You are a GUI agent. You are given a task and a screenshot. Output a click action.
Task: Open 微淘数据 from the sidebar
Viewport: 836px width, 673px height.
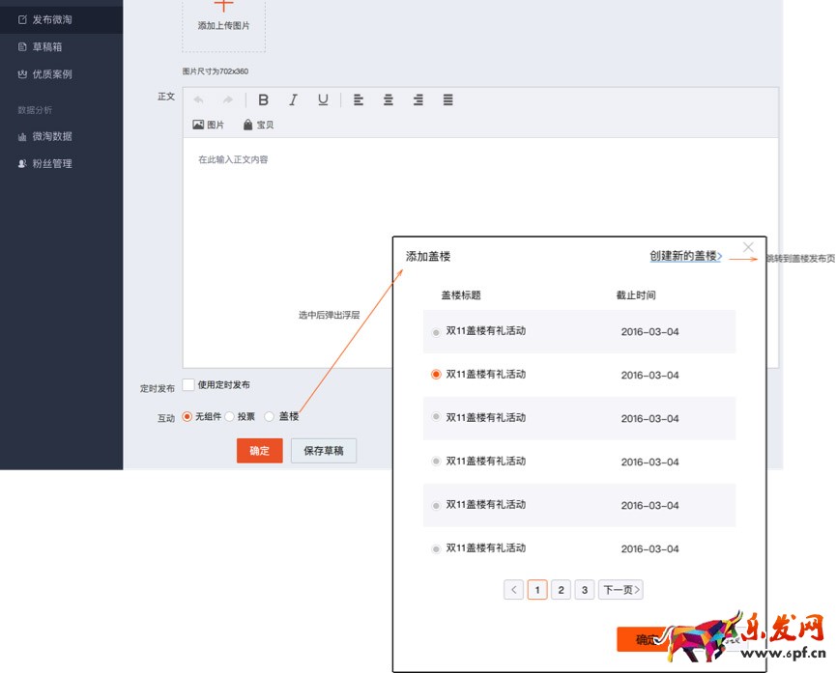pos(46,136)
